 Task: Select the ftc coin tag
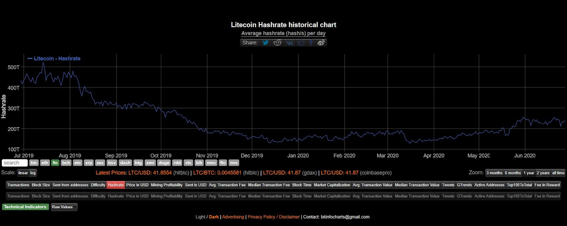(x=223, y=163)
